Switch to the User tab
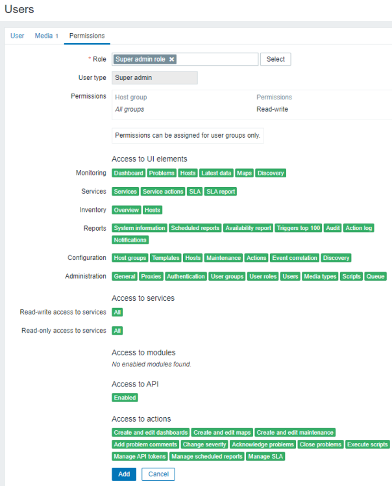This screenshot has width=392, height=486. (18, 36)
